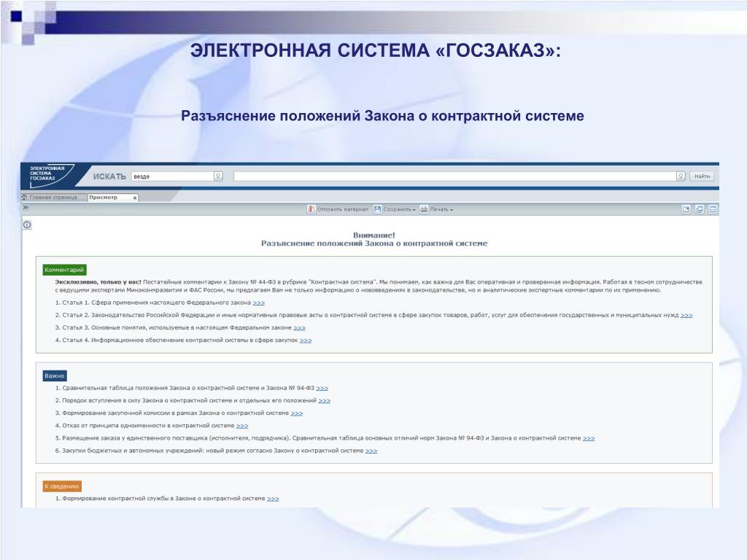Open the Сравнительная таблица положения Закона link
747x560 pixels.
322,388
